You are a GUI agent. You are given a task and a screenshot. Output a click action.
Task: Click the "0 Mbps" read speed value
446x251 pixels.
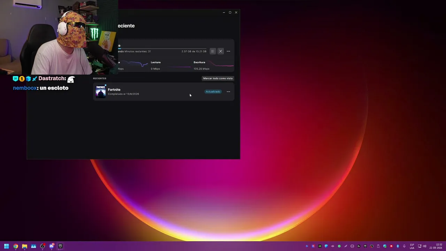[155, 69]
